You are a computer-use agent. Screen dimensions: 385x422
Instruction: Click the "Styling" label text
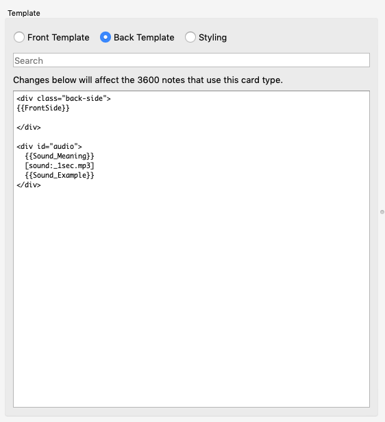(x=212, y=38)
